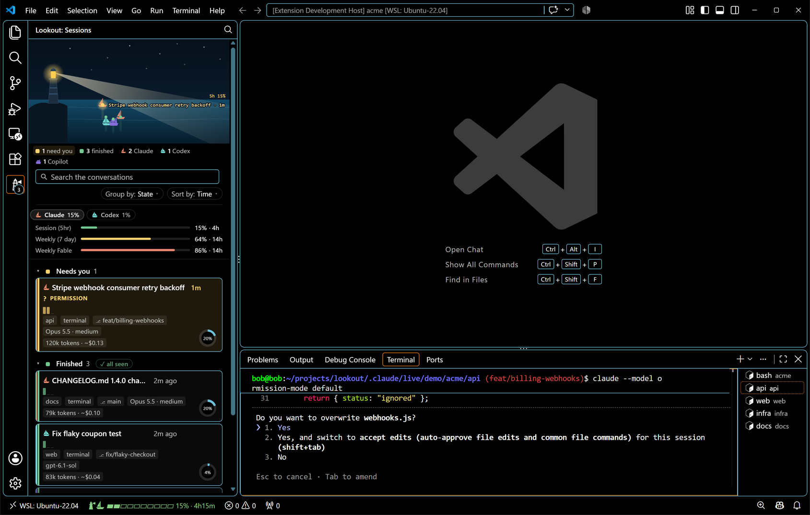Click errors and warnings count in status bar
The width and height of the screenshot is (810, 515).
pyautogui.click(x=241, y=505)
